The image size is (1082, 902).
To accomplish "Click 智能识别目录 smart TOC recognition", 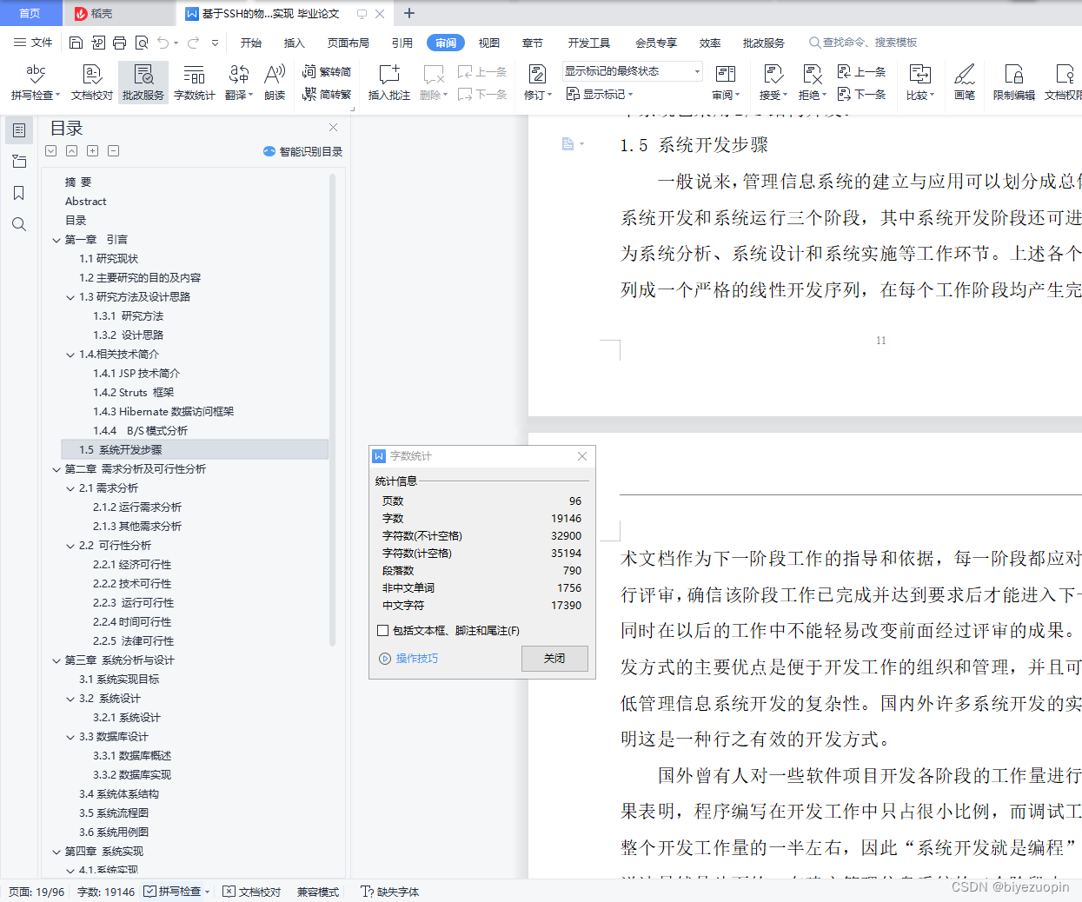I will [x=303, y=151].
